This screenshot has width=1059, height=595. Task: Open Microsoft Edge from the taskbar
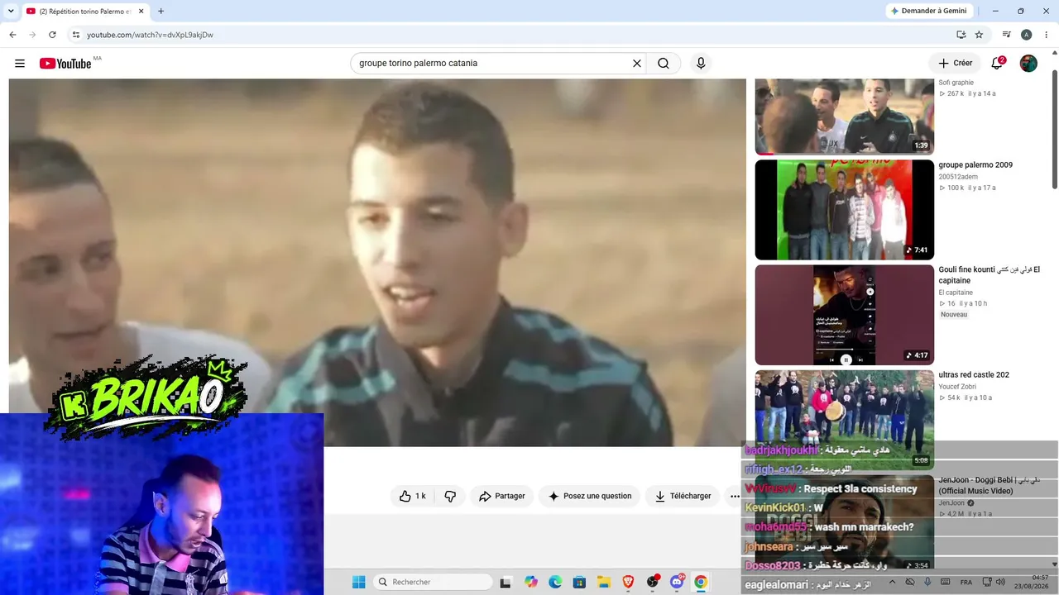coord(555,582)
